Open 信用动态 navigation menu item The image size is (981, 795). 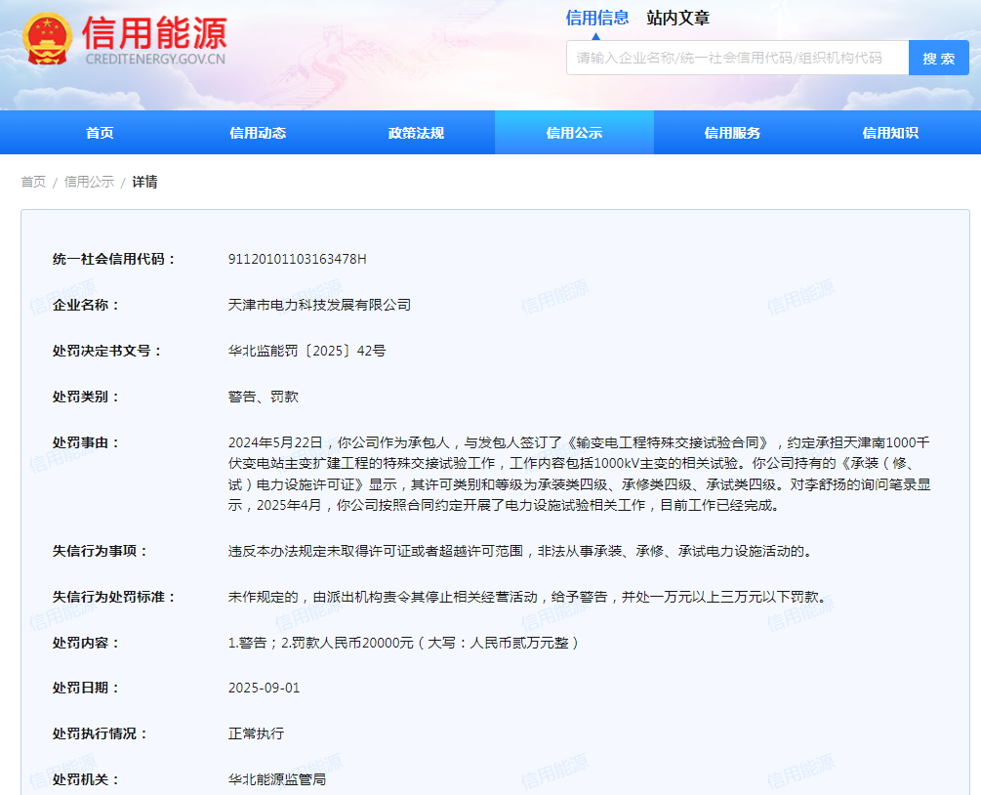click(x=258, y=133)
